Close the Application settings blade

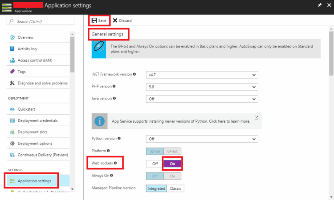(329, 5)
